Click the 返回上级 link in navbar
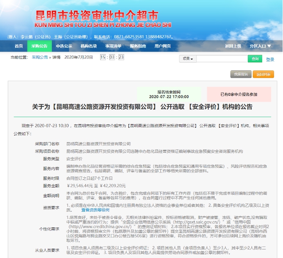The width and height of the screenshot is (283, 258). coord(233,46)
